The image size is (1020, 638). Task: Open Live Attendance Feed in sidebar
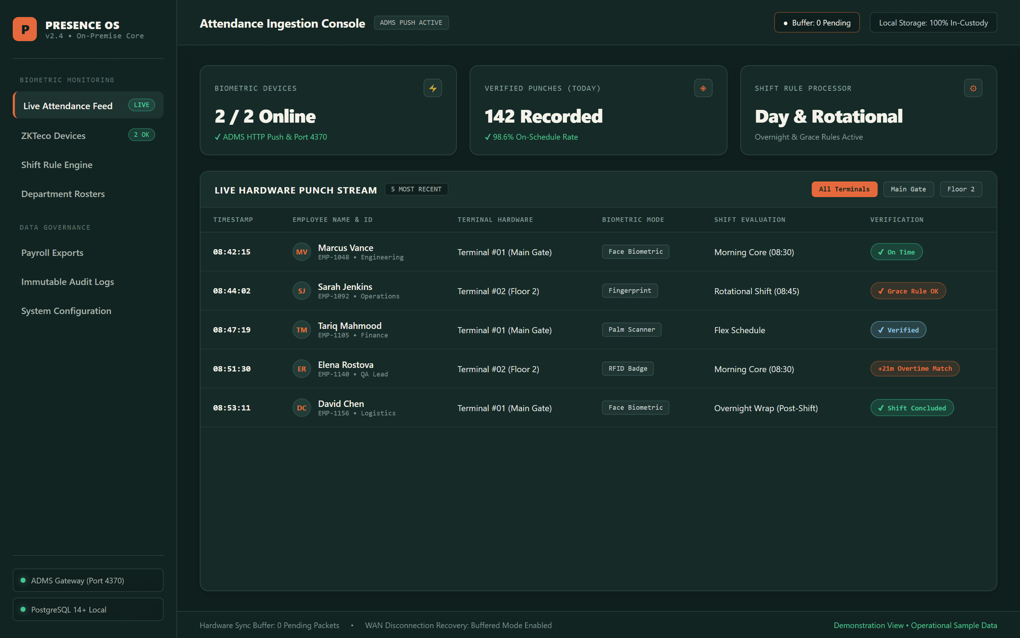88,105
